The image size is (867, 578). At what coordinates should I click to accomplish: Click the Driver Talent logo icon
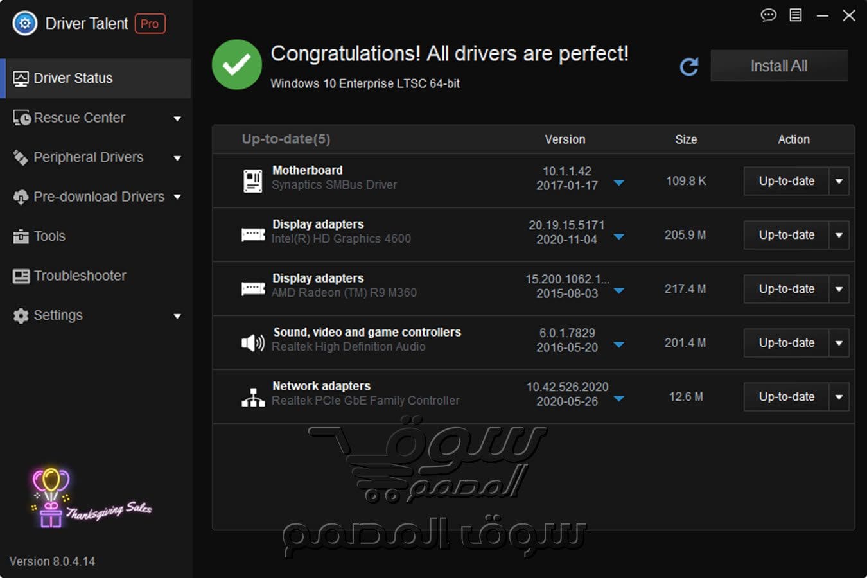tap(25, 24)
